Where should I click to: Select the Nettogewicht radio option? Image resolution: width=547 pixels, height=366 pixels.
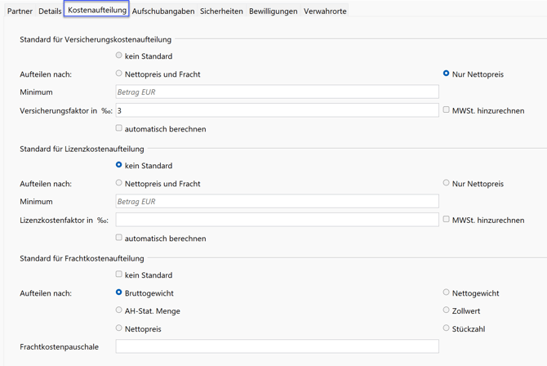click(447, 292)
